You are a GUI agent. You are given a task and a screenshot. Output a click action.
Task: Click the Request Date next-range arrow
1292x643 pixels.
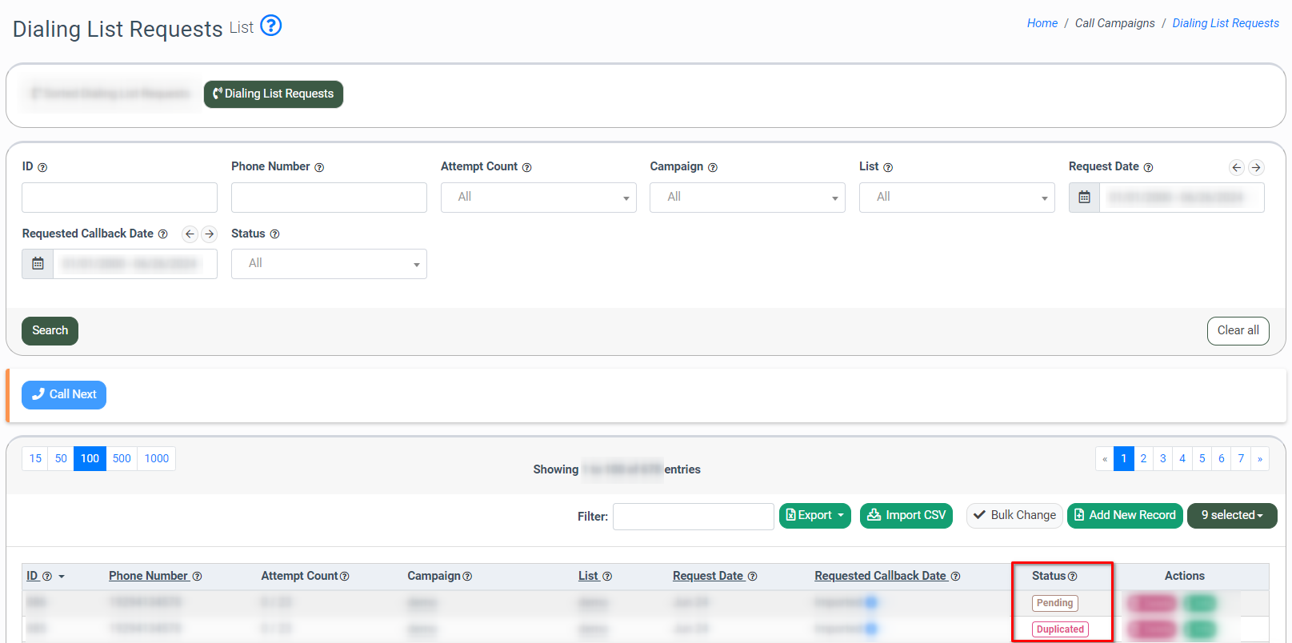pyautogui.click(x=1256, y=167)
